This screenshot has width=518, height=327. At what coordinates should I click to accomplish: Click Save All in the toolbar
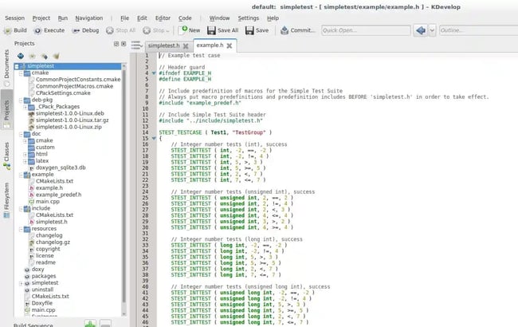(x=222, y=30)
